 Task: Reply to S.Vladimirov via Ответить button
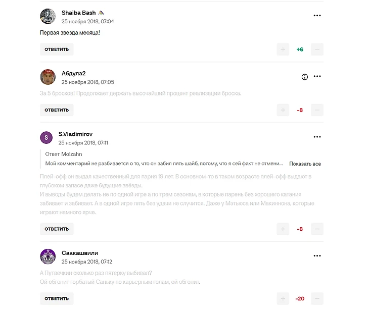[x=57, y=229]
